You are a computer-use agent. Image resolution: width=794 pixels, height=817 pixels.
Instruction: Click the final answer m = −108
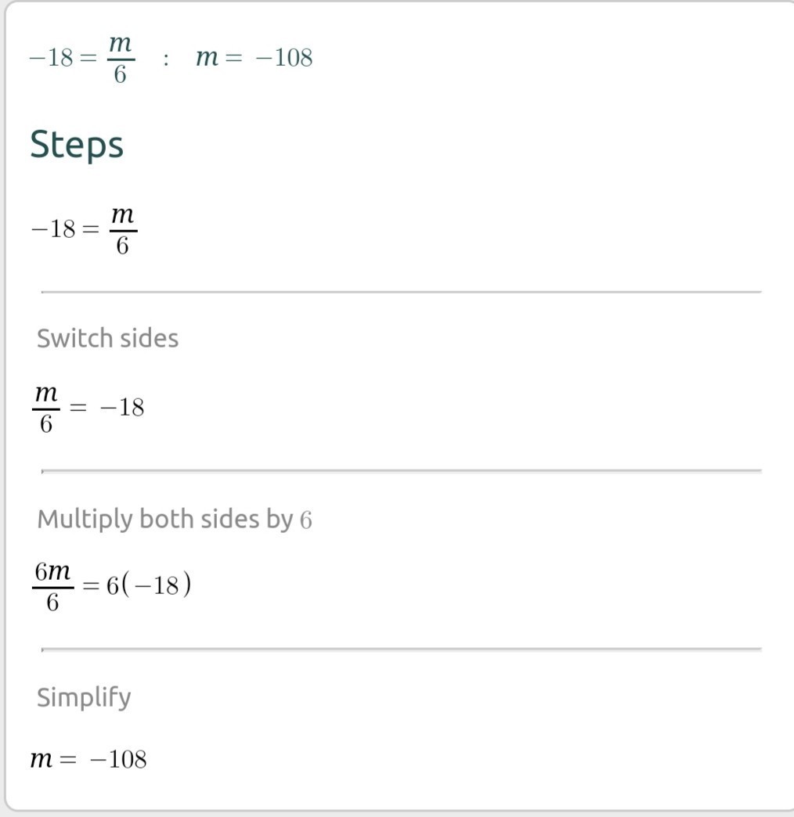click(88, 758)
